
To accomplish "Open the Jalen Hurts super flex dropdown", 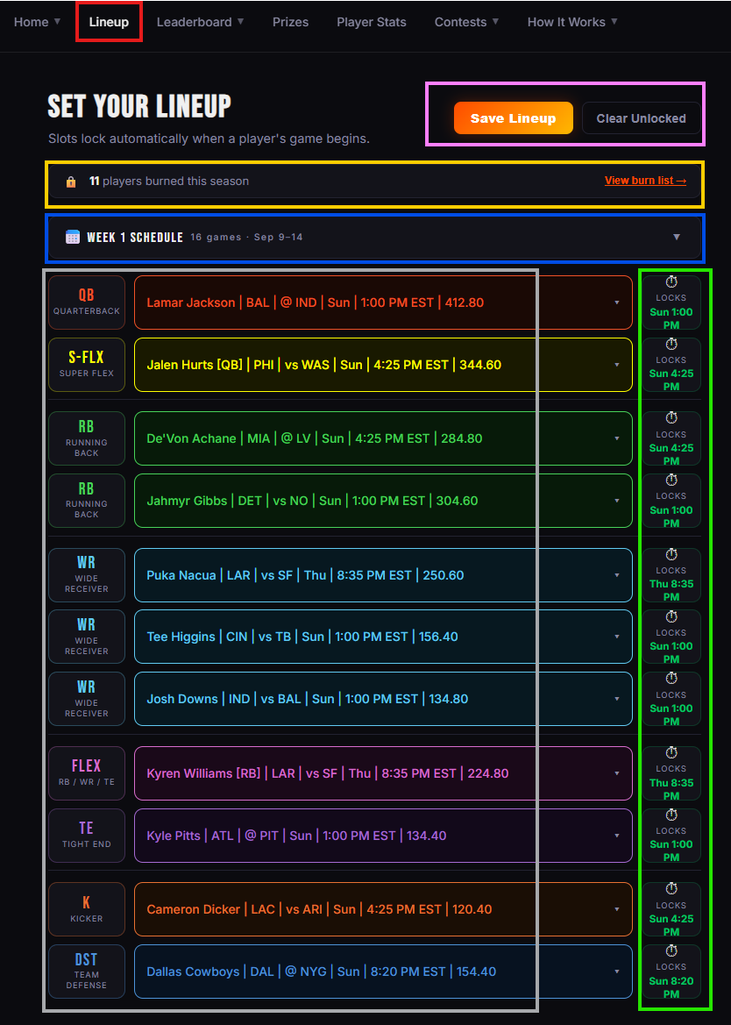I will (x=383, y=365).
